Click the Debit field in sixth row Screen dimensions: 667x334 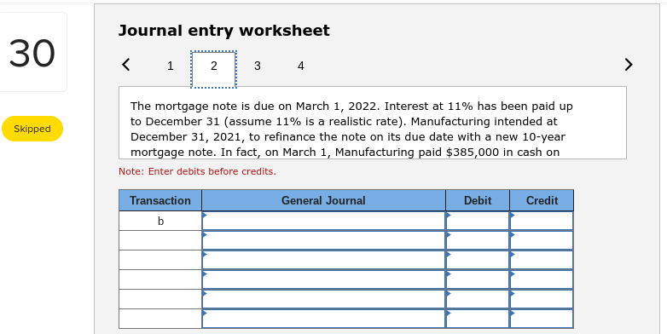tap(478, 319)
